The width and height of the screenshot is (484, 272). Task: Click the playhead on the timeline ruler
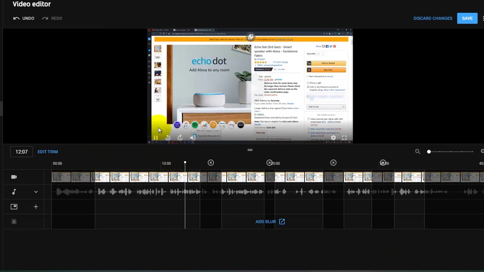[185, 162]
